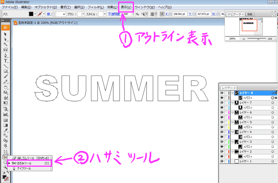Toggle visibility of レイヤー 1
The image size is (278, 183).
pos(222,161)
